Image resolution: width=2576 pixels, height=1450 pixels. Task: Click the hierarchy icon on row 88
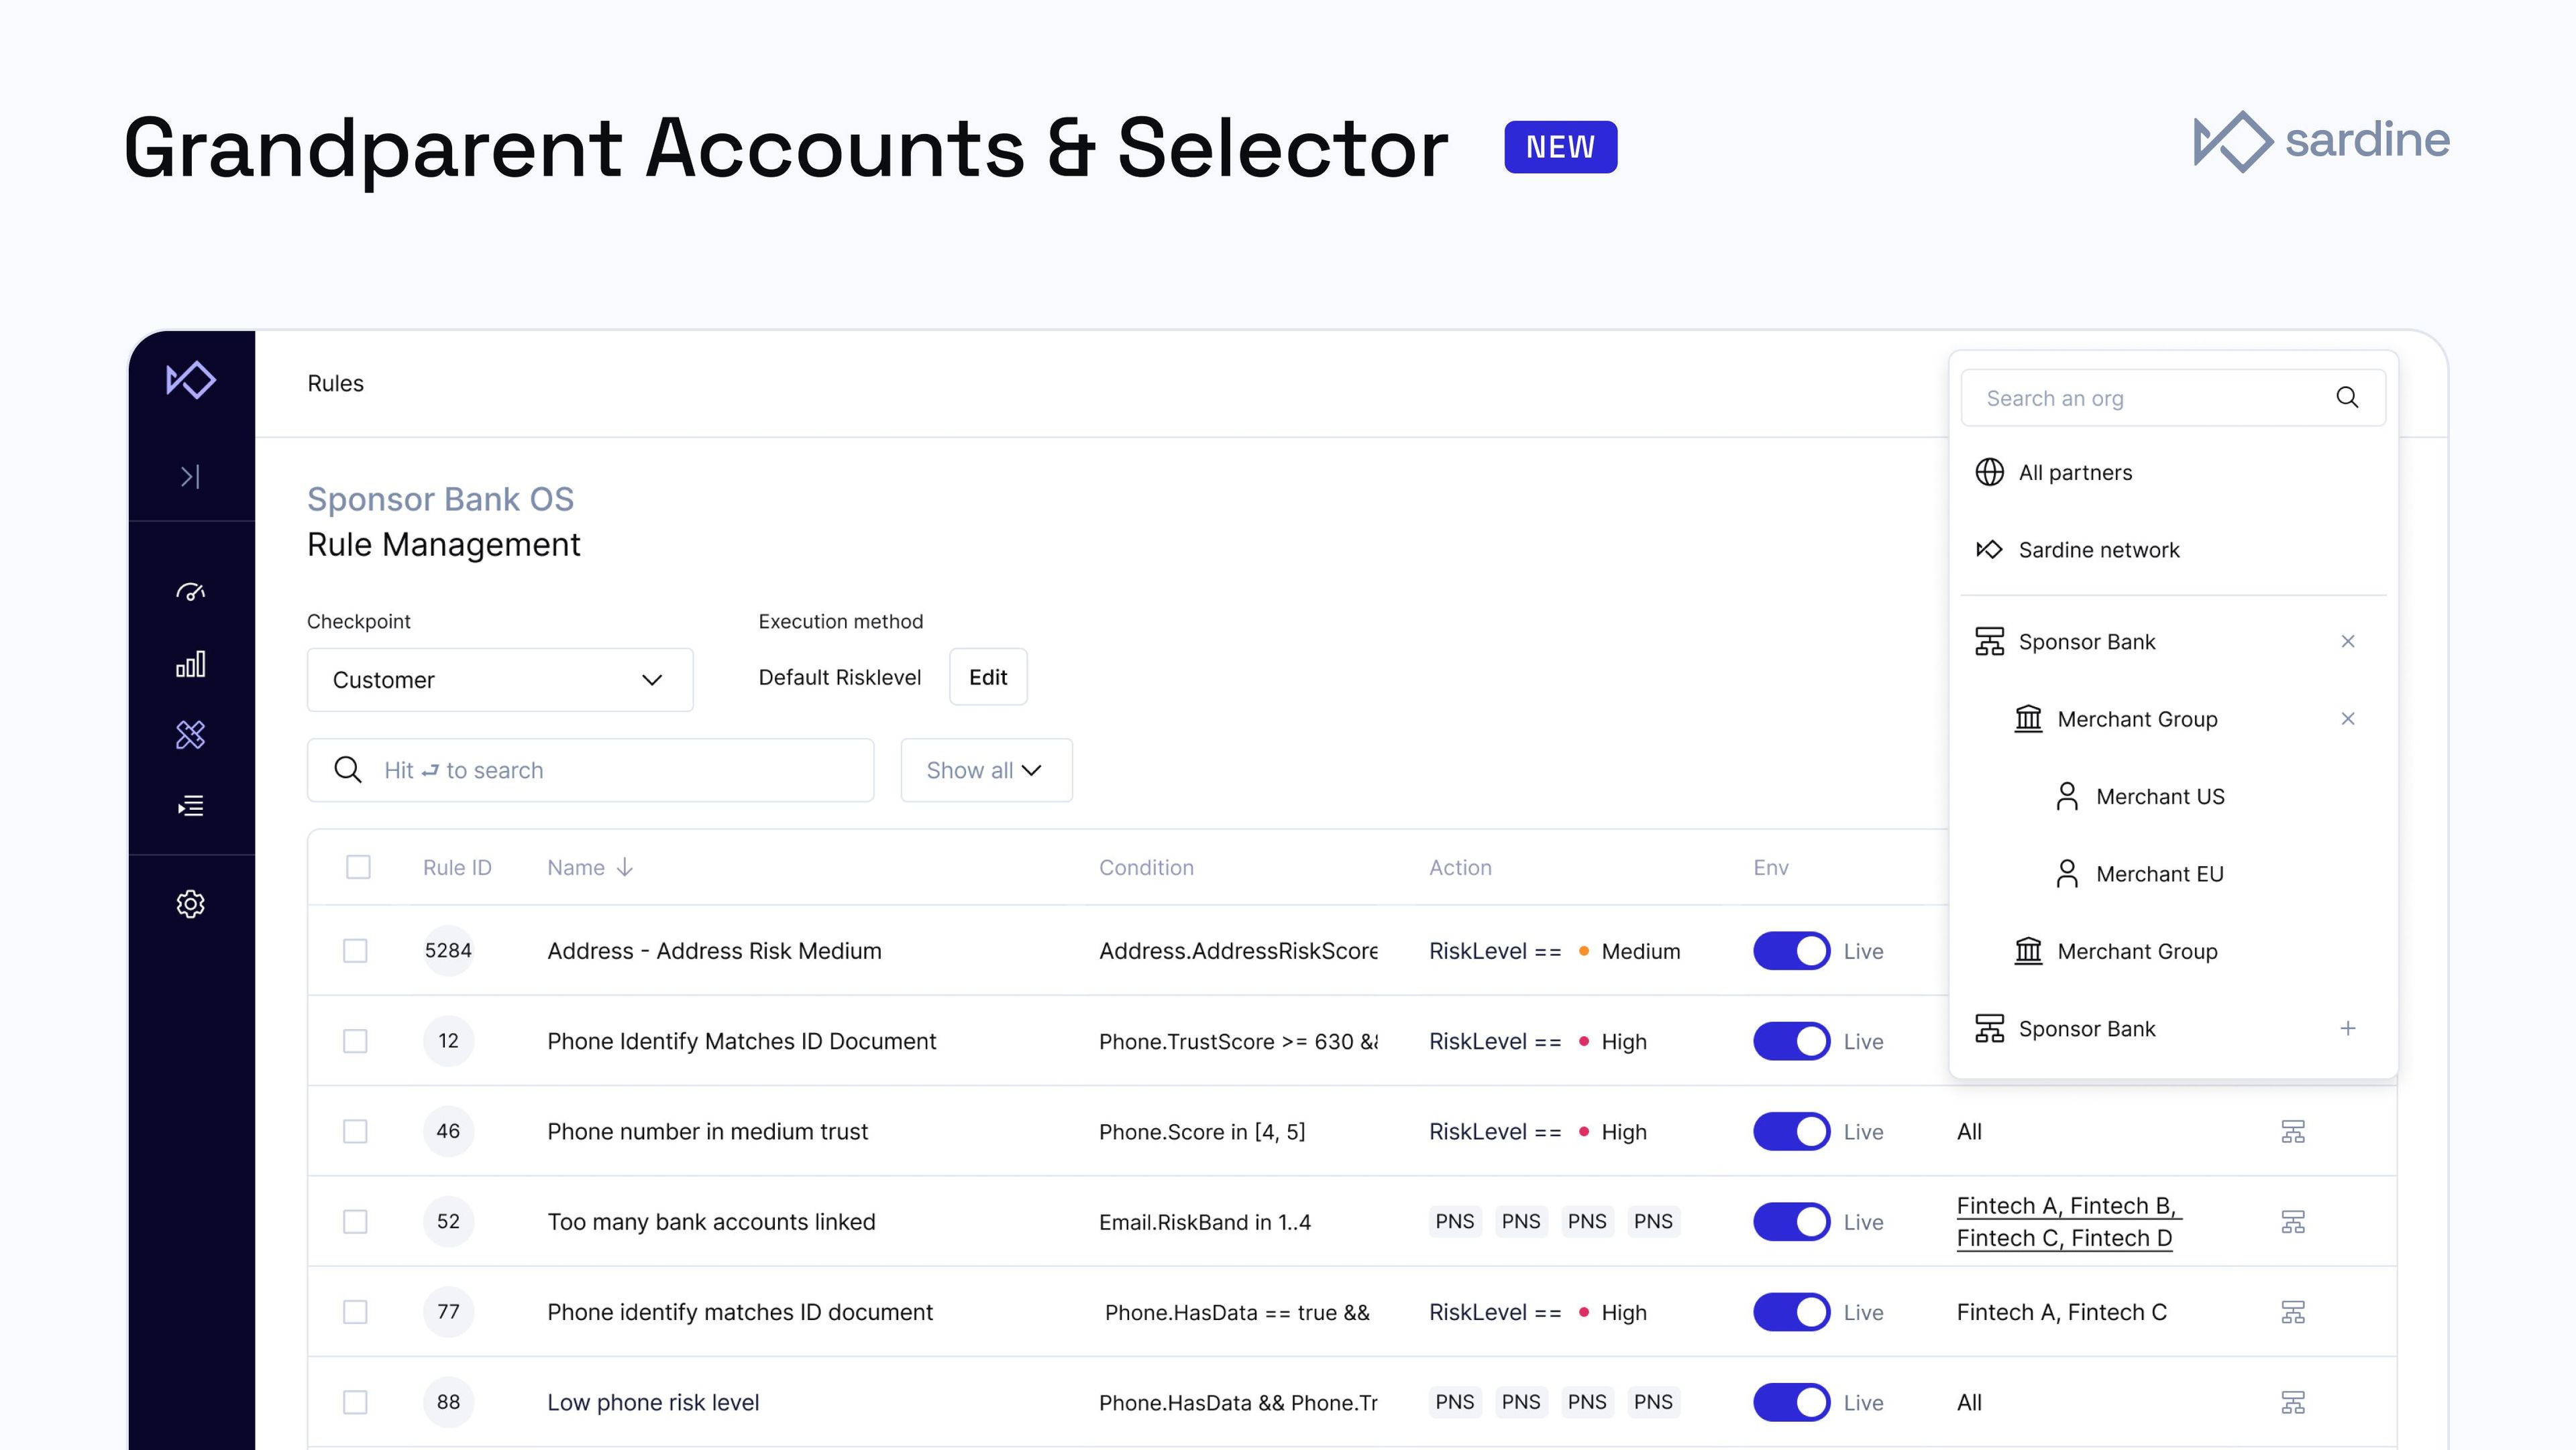pyautogui.click(x=2293, y=1402)
